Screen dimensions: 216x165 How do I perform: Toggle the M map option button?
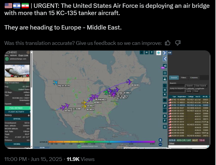coord(165,100)
